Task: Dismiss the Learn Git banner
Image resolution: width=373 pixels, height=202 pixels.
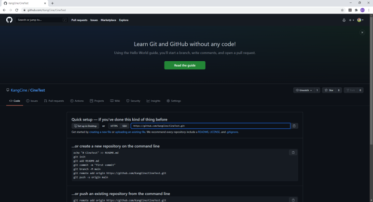Action: click(x=362, y=33)
